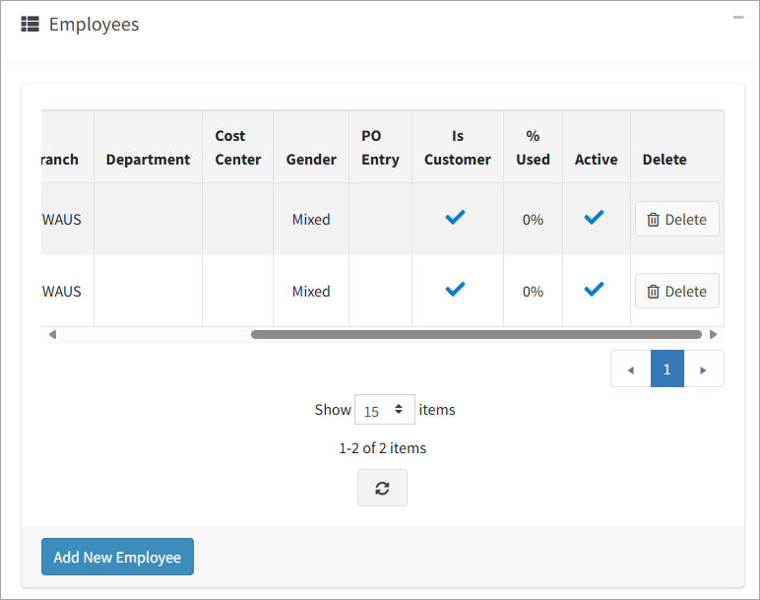Screen dimensions: 760x600
Task: Sort by % Used column header
Action: click(x=533, y=148)
